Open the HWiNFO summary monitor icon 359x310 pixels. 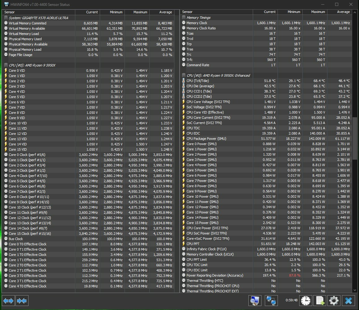tap(255, 300)
